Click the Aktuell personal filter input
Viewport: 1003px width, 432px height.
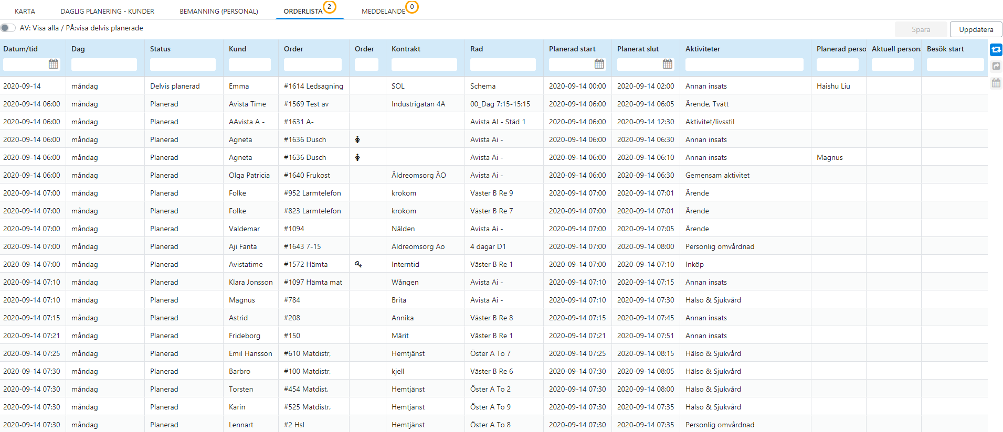(x=893, y=64)
